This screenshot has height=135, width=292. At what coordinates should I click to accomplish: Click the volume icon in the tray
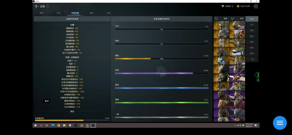point(238,125)
